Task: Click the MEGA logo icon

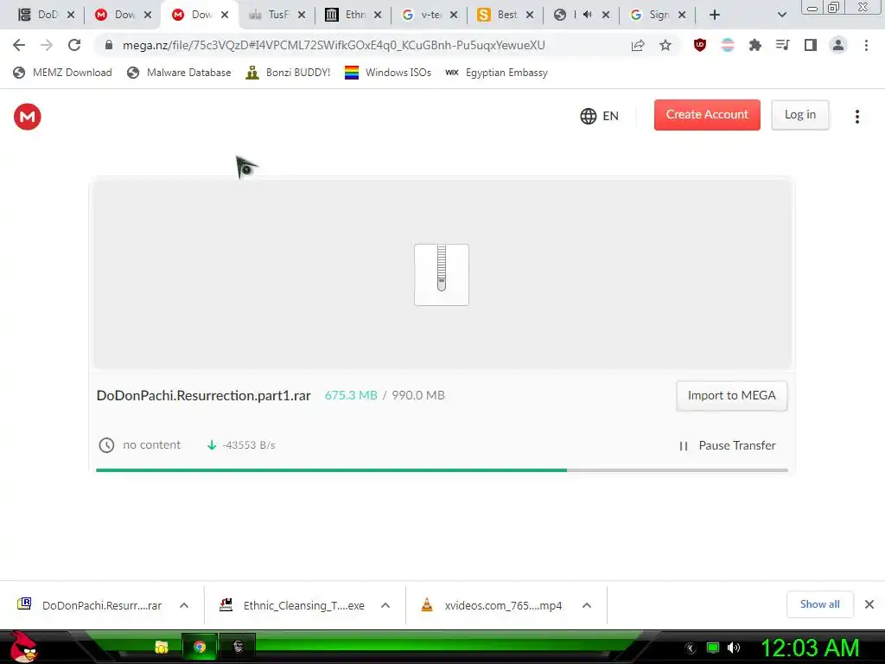Action: [x=27, y=117]
